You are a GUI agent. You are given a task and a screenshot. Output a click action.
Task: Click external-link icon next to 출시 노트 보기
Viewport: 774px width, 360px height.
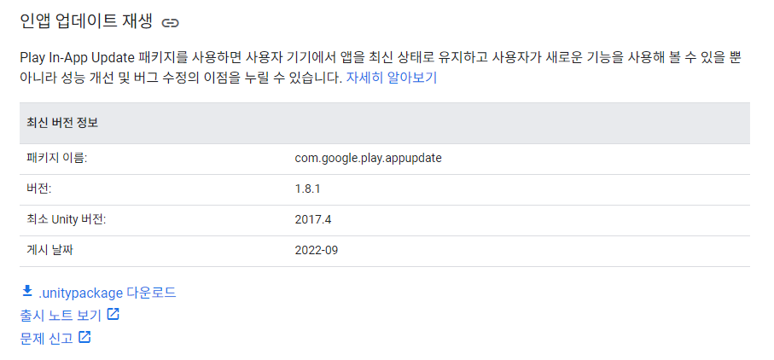click(x=113, y=314)
